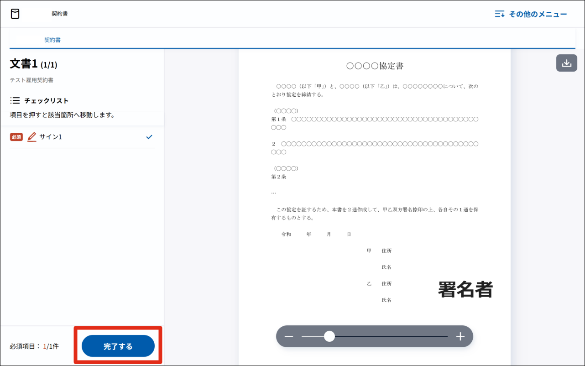Zoom in with the plus icon

pyautogui.click(x=460, y=337)
